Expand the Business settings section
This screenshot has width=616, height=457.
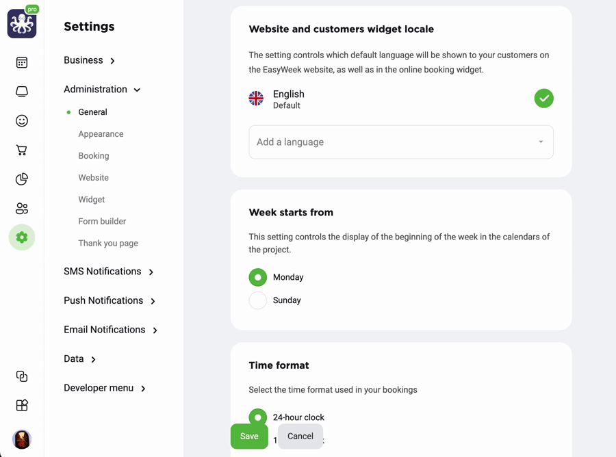(x=89, y=60)
